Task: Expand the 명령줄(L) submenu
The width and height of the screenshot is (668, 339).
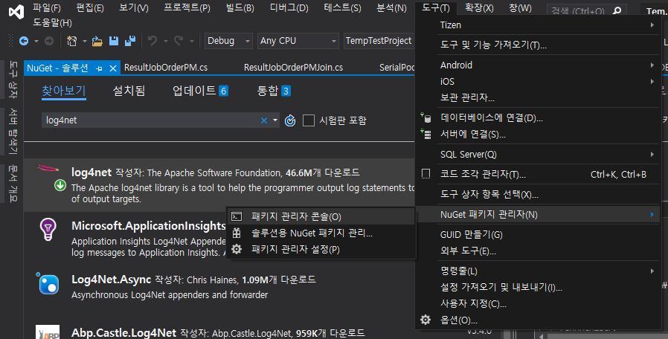Action: [652, 271]
